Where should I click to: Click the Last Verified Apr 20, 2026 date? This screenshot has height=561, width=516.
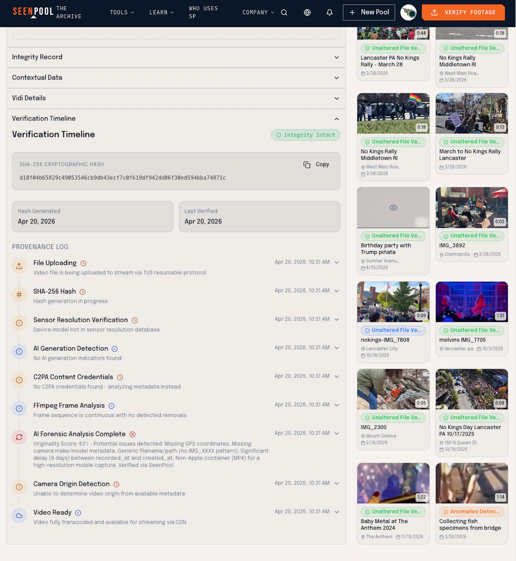pos(203,222)
